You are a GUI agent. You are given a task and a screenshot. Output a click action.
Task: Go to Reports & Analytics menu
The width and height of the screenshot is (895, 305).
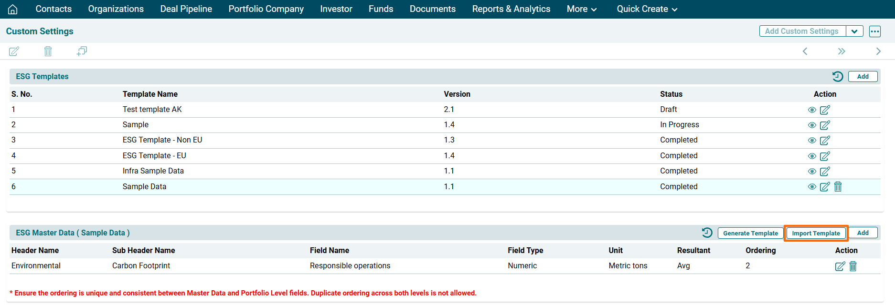(511, 9)
